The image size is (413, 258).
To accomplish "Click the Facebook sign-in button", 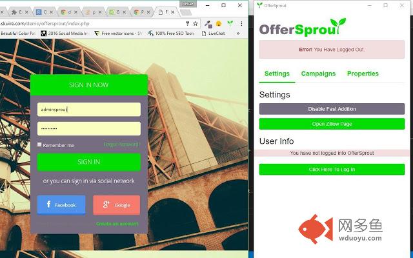I will [61, 204].
